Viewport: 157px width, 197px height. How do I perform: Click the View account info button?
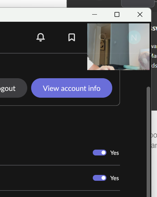72,88
